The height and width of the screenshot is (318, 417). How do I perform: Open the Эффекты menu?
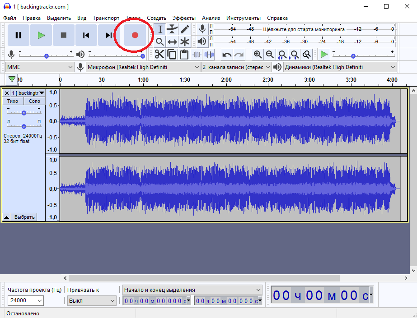pos(184,18)
